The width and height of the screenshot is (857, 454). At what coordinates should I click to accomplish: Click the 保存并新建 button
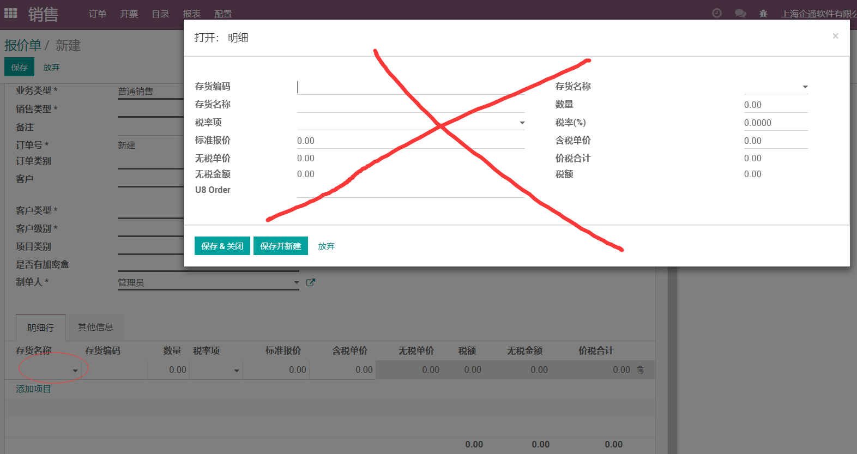click(281, 246)
